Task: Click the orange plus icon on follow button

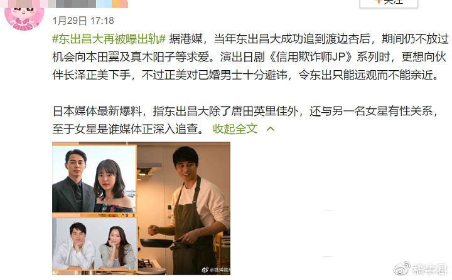Action: 379,1
